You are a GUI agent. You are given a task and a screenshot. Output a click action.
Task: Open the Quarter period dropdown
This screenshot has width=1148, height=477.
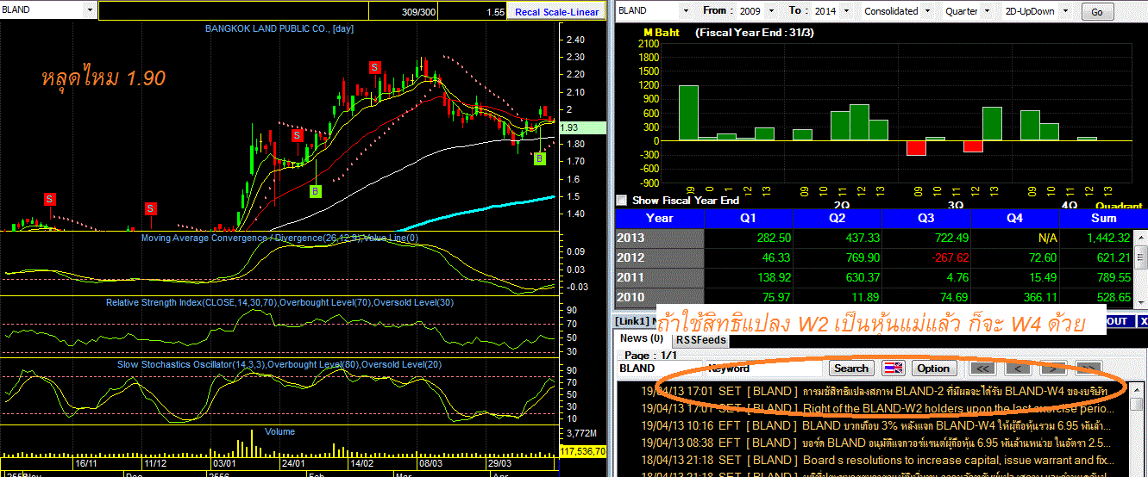[987, 11]
